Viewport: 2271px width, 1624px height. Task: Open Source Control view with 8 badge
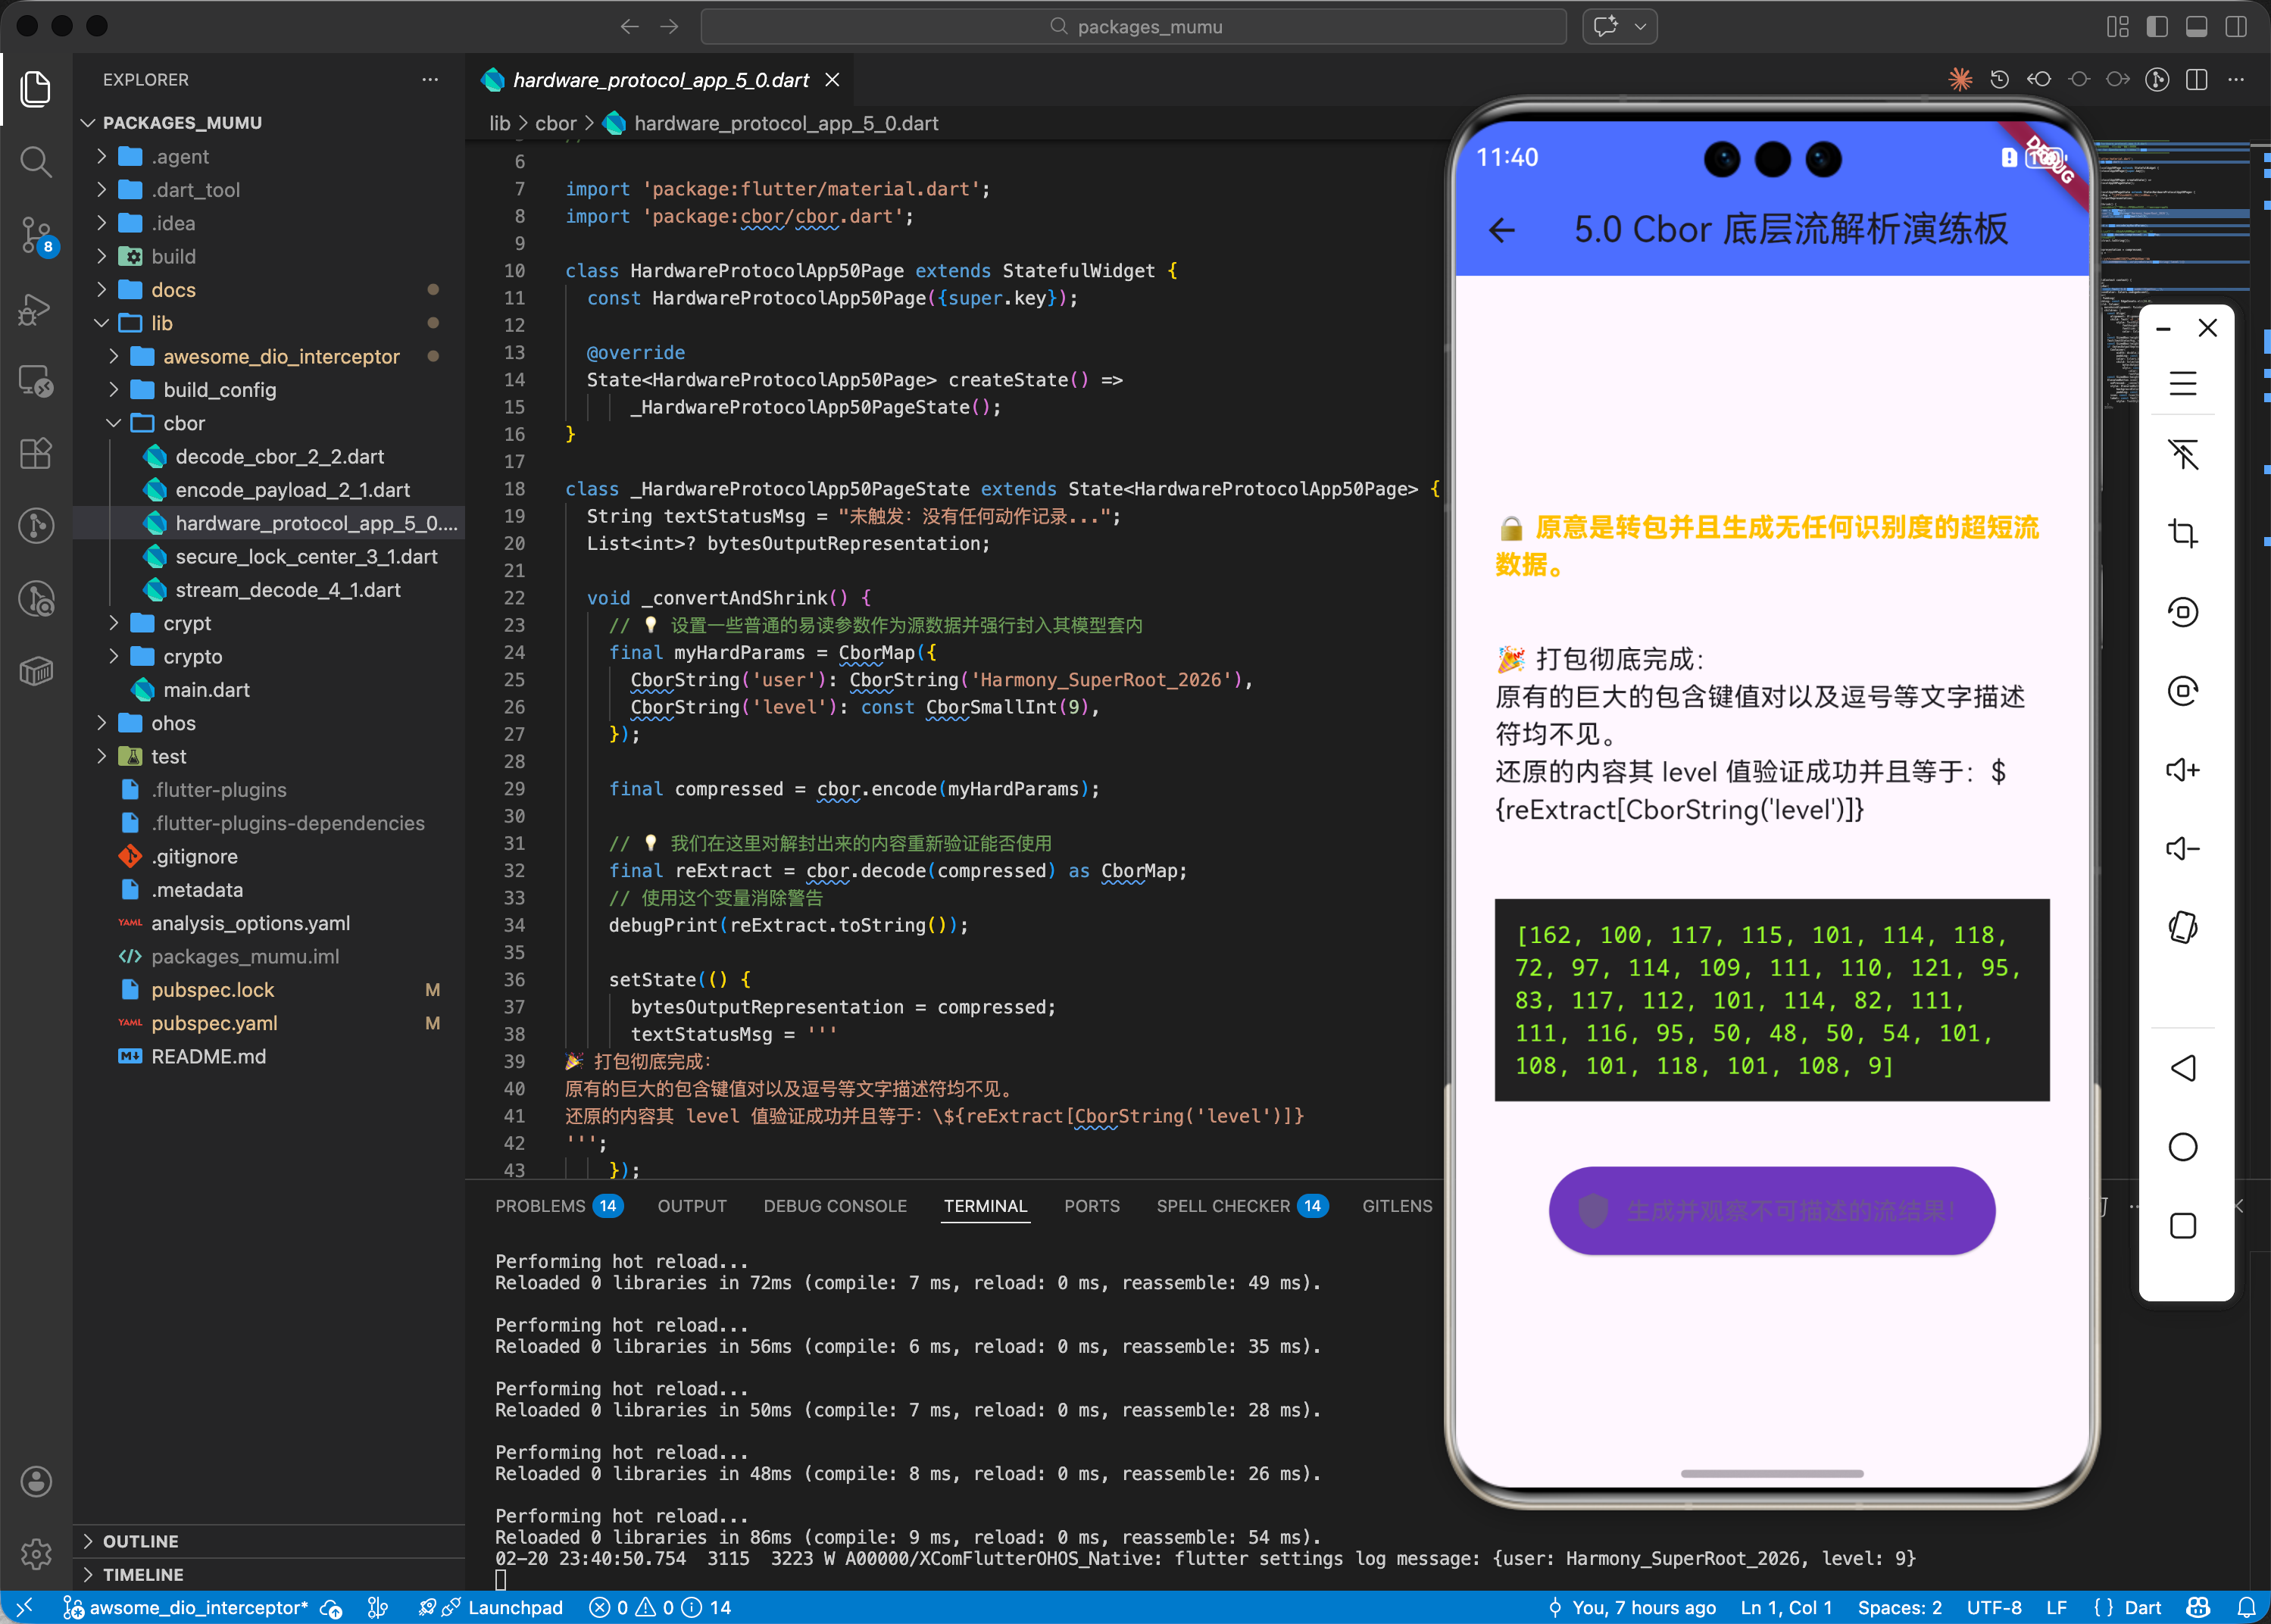point(36,235)
